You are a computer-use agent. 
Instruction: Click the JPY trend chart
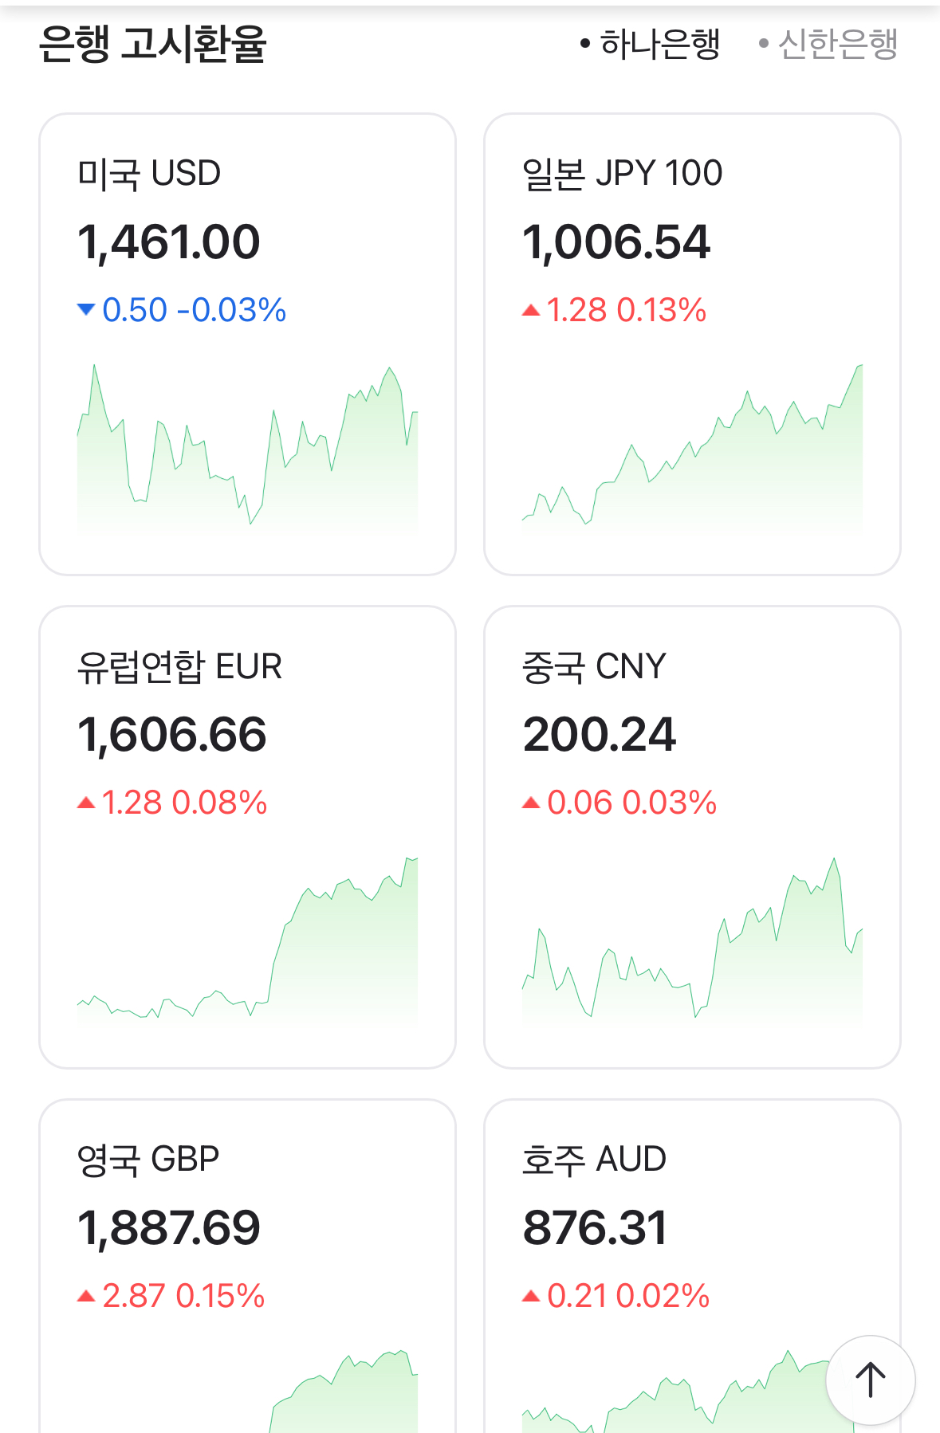click(692, 450)
